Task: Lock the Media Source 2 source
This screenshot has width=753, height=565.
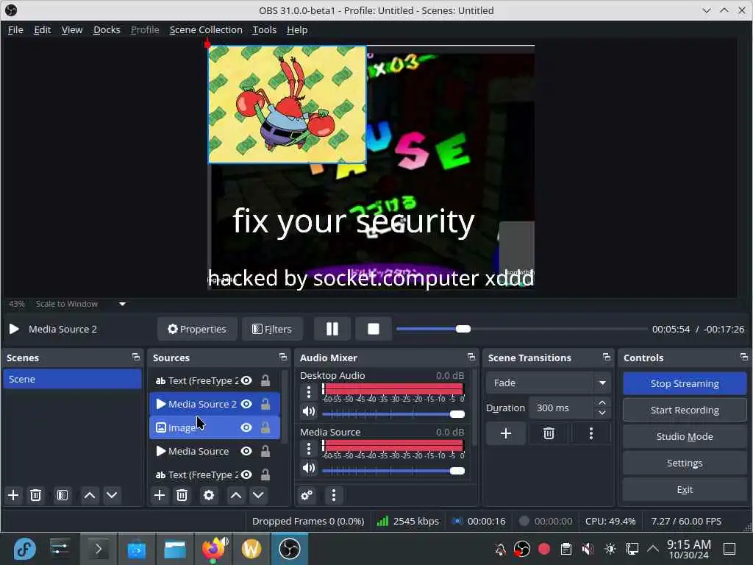Action: (265, 404)
